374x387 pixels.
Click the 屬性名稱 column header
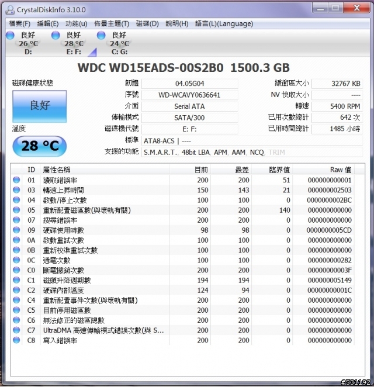tap(105, 170)
